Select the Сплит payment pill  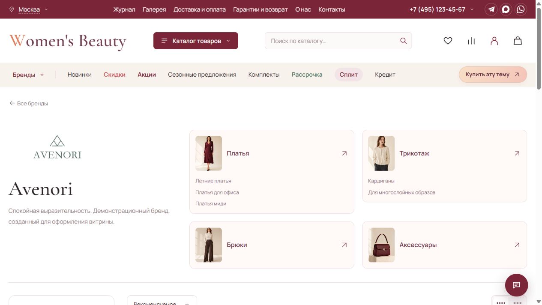349,75
